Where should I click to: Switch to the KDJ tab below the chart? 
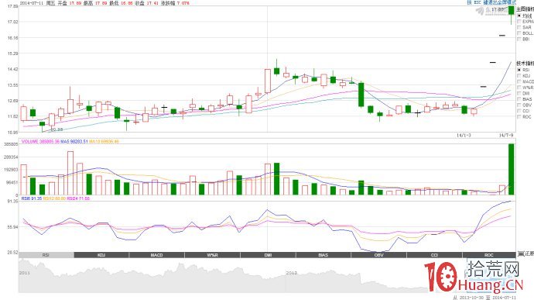pyautogui.click(x=101, y=255)
